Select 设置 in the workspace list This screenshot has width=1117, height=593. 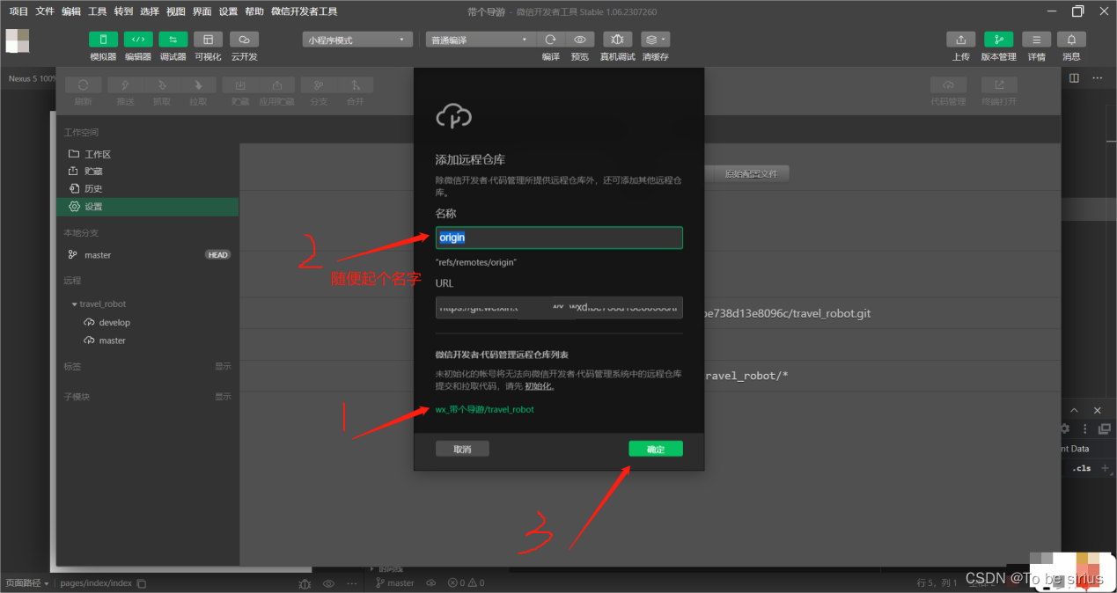coord(147,207)
